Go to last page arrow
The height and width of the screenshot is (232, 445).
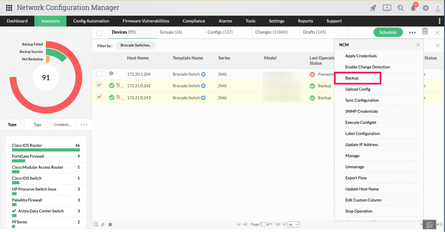click(x=284, y=224)
